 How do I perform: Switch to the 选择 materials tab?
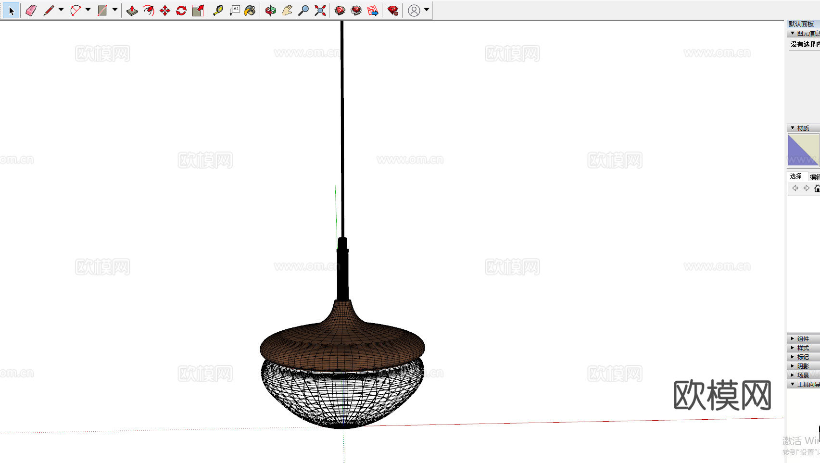(x=796, y=176)
